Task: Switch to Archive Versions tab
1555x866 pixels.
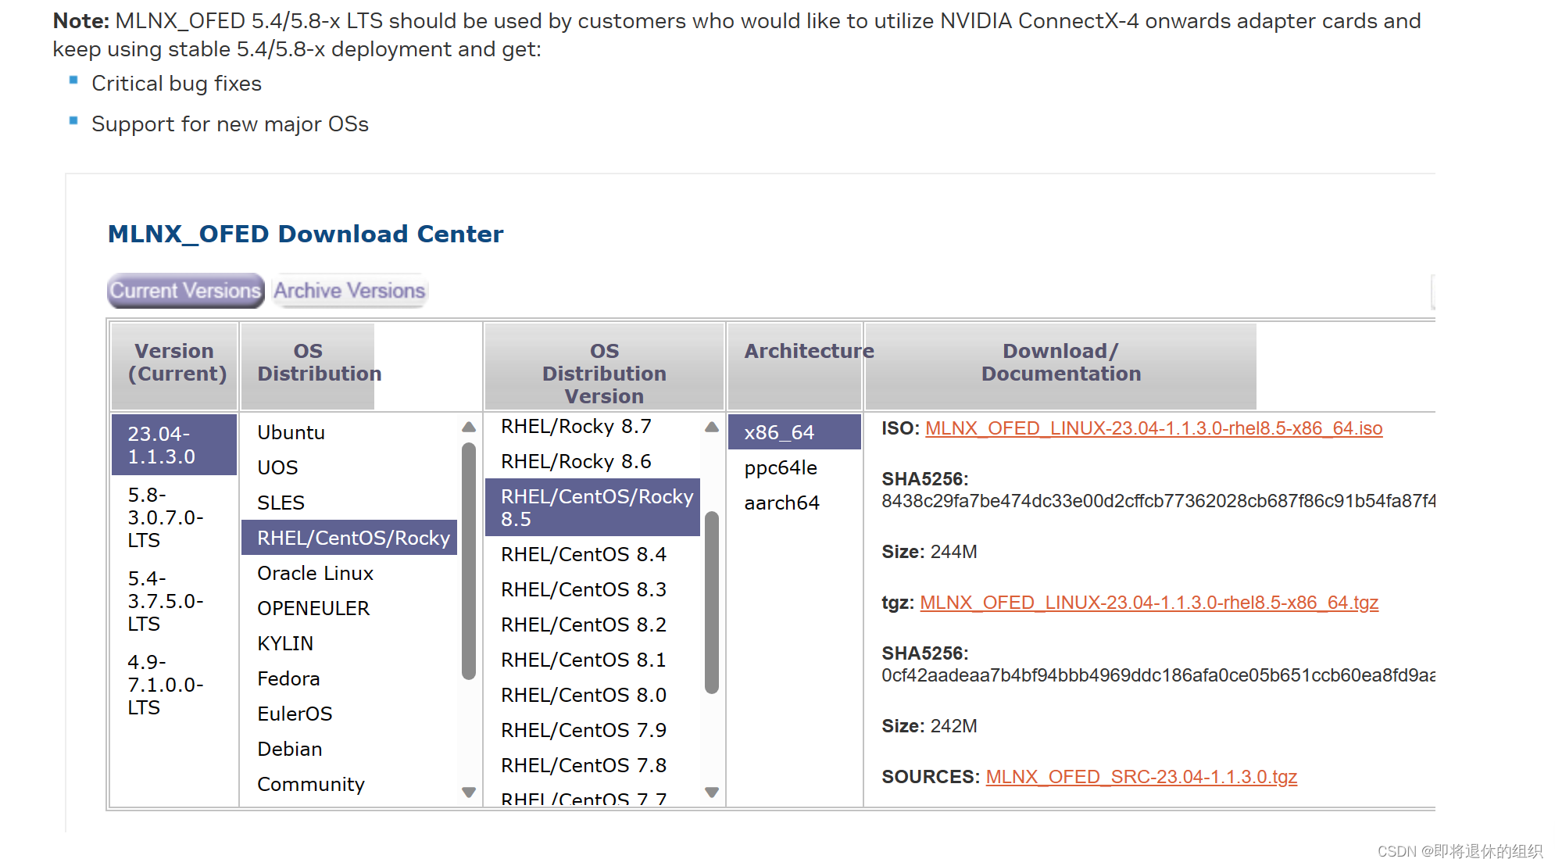Action: 349,291
